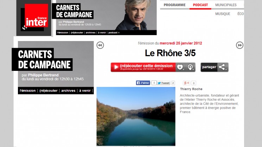The height and width of the screenshot is (147, 262).
Task: Go to next episode with forward icon
Action: (x=239, y=45)
